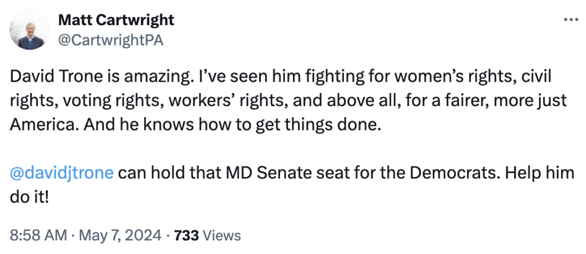
Task: Click the @CartwrightPA handle
Action: point(111,41)
